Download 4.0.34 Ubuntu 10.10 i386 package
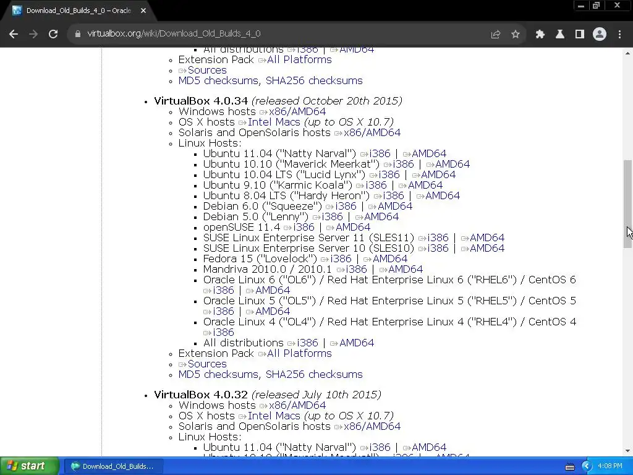Image resolution: width=633 pixels, height=475 pixels. point(404,164)
